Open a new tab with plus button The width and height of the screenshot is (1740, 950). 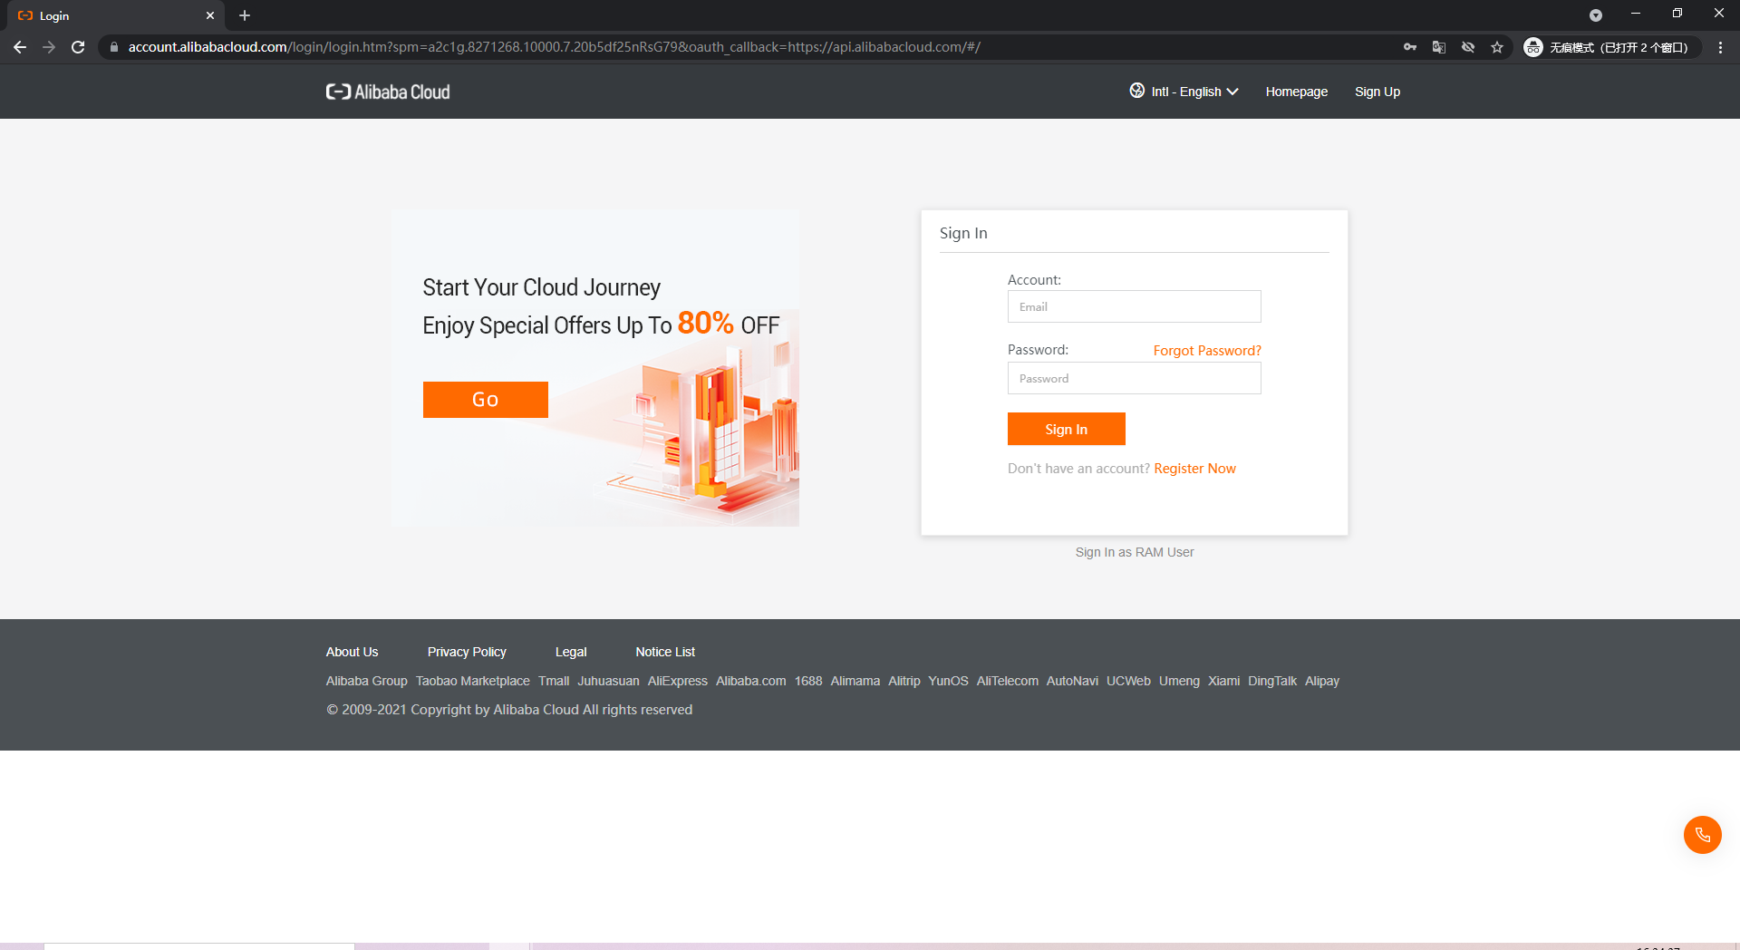[245, 15]
